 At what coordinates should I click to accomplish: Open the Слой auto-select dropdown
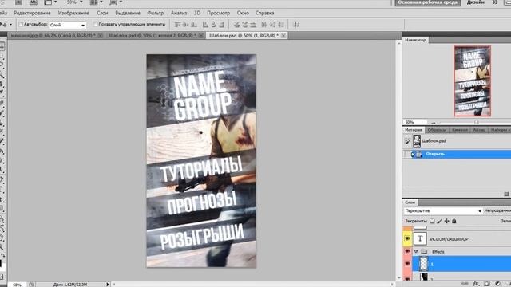[x=67, y=25]
